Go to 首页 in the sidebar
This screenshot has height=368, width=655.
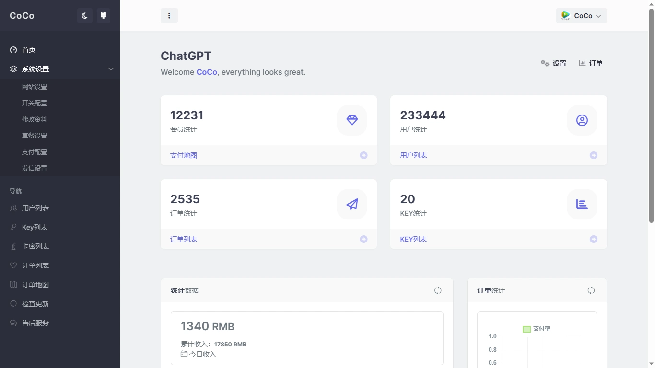coord(60,50)
